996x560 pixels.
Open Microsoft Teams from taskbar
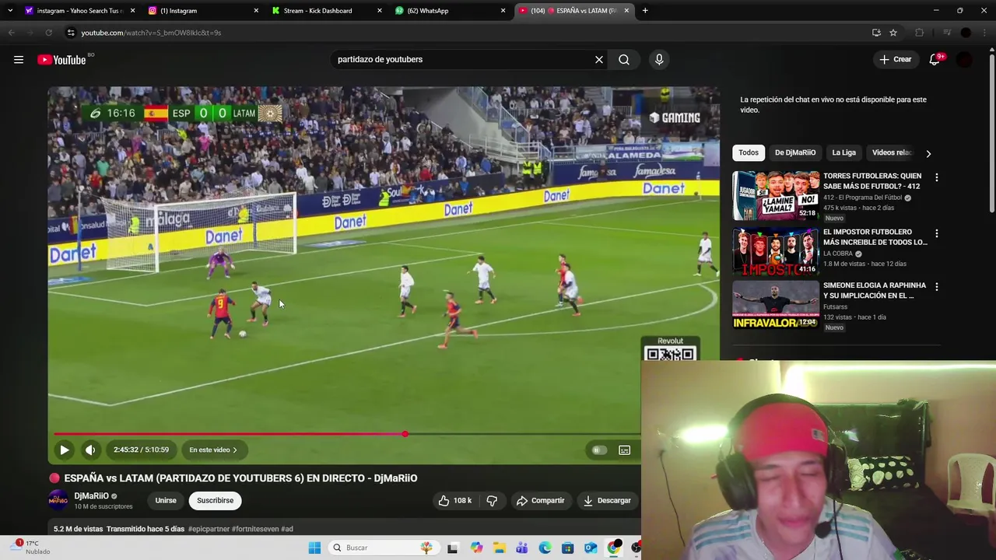[x=522, y=548]
